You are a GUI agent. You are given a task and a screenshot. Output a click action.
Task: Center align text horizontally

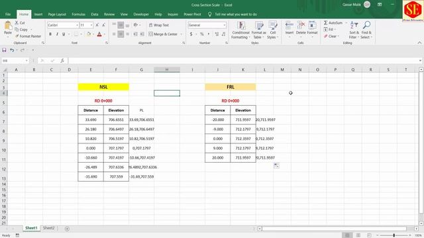coord(121,34)
